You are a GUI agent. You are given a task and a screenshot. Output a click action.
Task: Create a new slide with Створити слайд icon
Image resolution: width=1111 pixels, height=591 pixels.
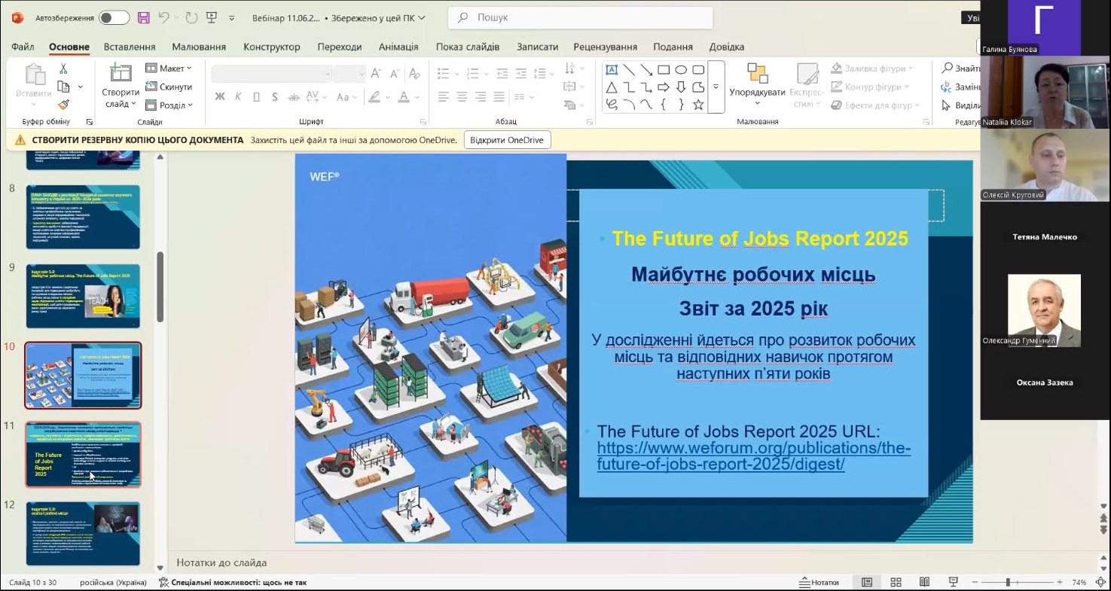click(121, 74)
